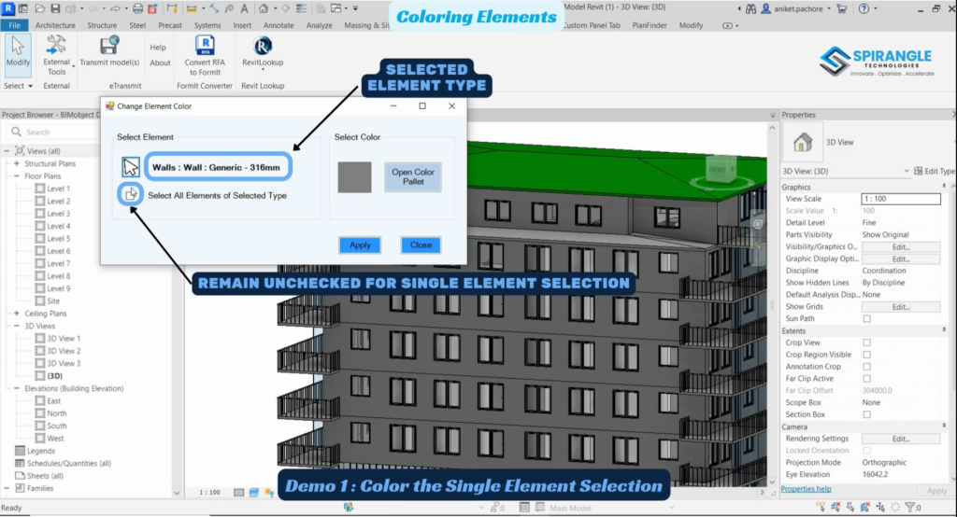Switch to the Architecture ribbon tab
The image size is (957, 517).
(x=55, y=25)
